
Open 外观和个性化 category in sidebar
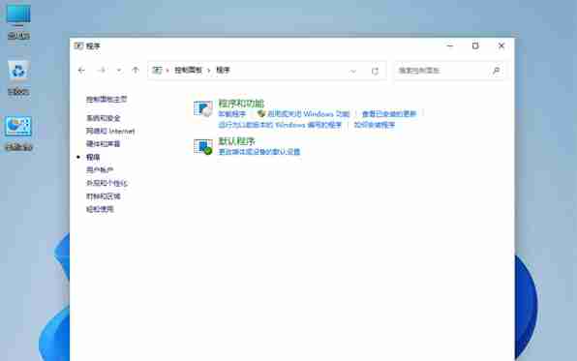[x=106, y=183]
